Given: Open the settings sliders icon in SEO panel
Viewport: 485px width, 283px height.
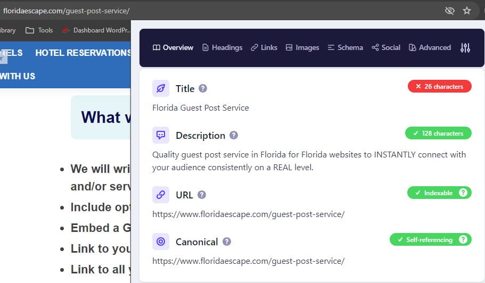Looking at the screenshot, I should (465, 48).
